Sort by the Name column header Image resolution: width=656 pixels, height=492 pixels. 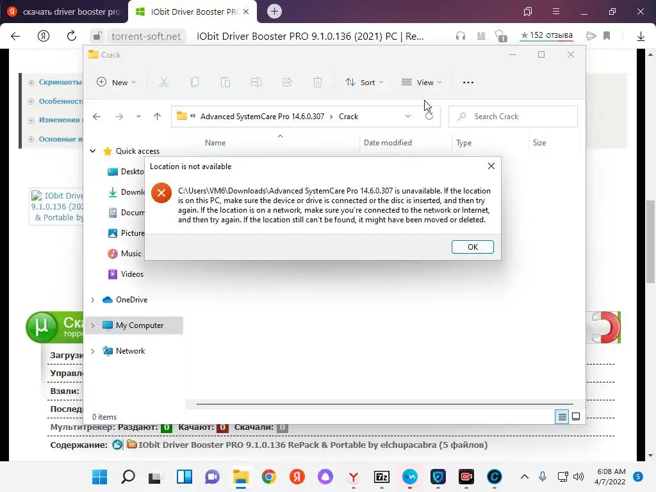pyautogui.click(x=215, y=143)
